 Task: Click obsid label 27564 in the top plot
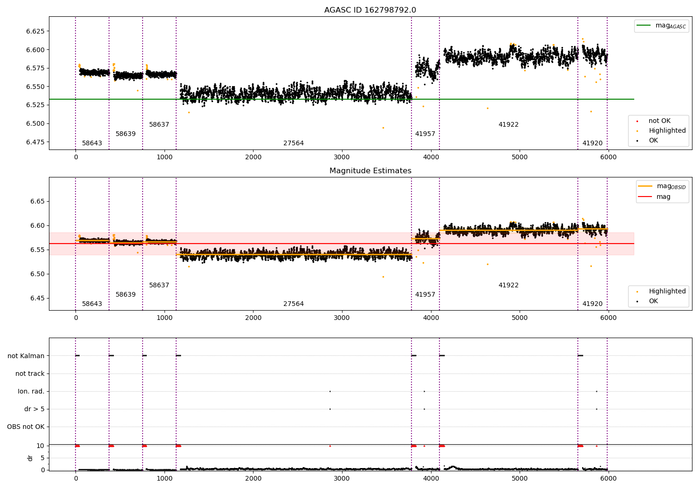pyautogui.click(x=294, y=143)
